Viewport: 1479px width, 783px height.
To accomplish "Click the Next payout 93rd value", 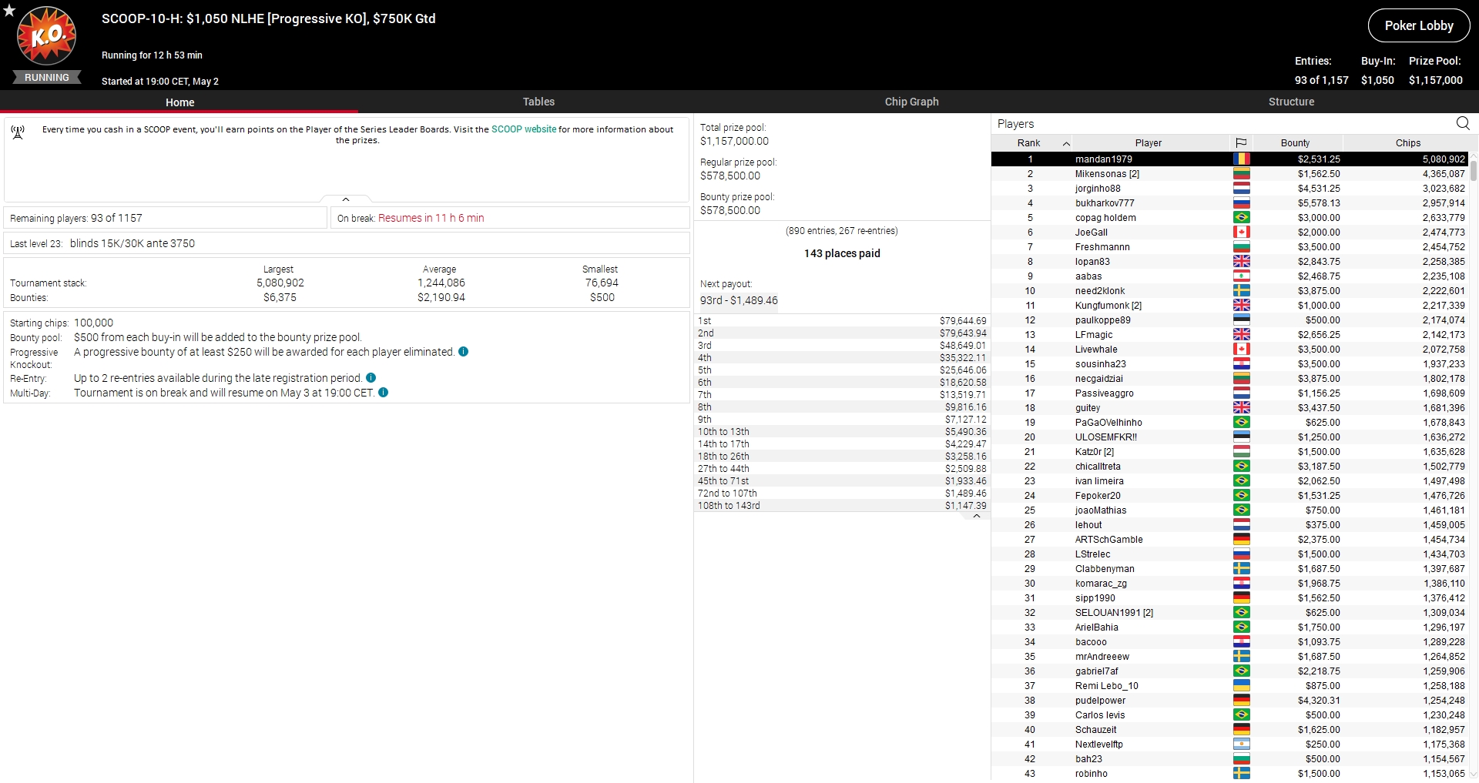I will pos(739,300).
